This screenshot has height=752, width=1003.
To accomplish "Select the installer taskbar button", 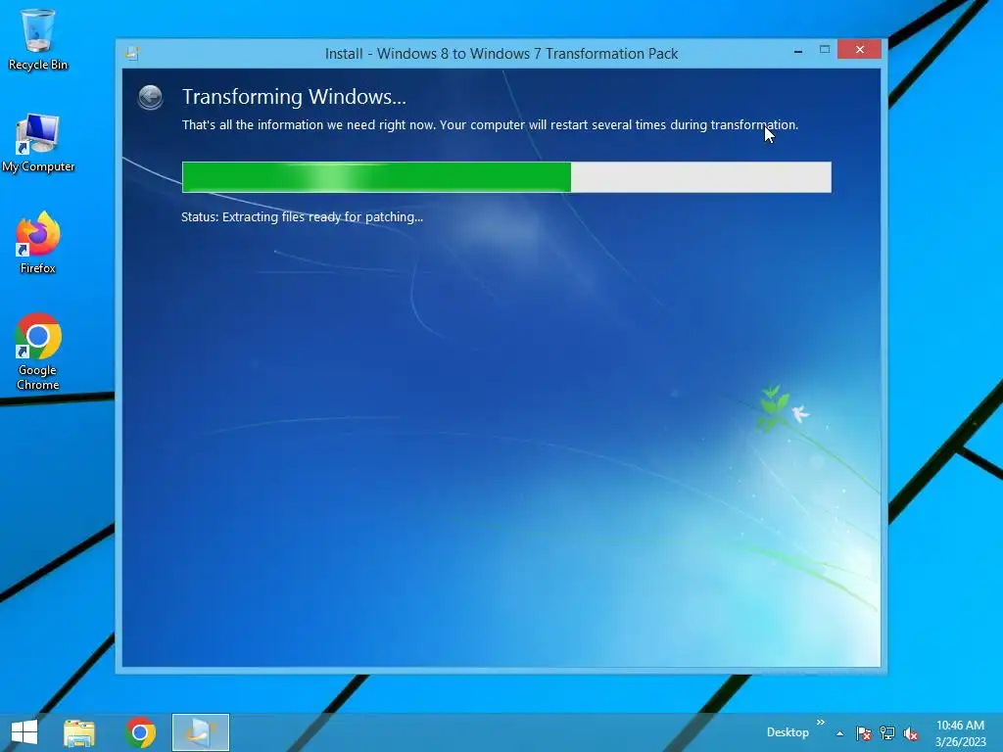I will pos(200,732).
